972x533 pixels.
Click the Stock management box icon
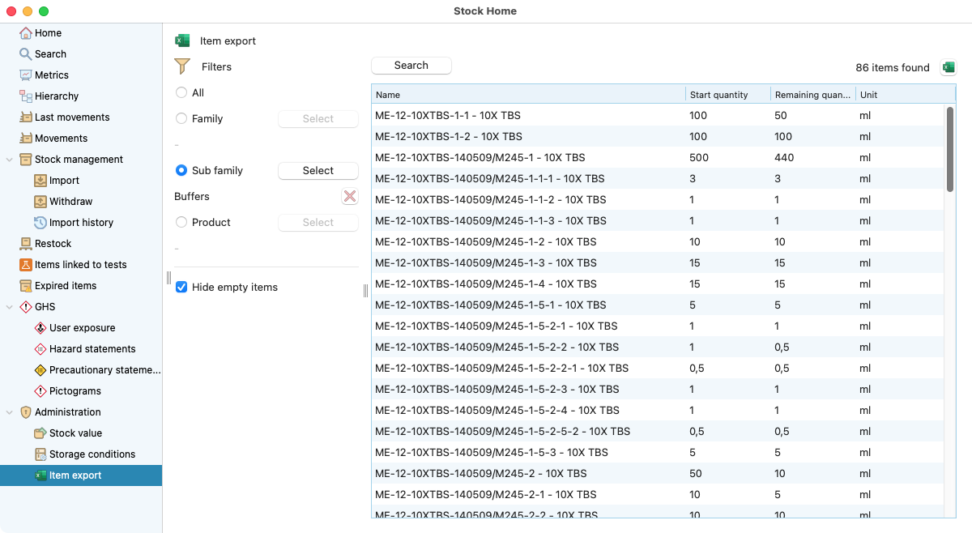click(x=26, y=160)
